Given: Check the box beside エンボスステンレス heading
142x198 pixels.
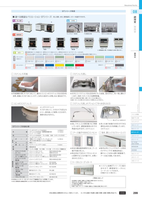Looking at the screenshot, I should [12, 104].
